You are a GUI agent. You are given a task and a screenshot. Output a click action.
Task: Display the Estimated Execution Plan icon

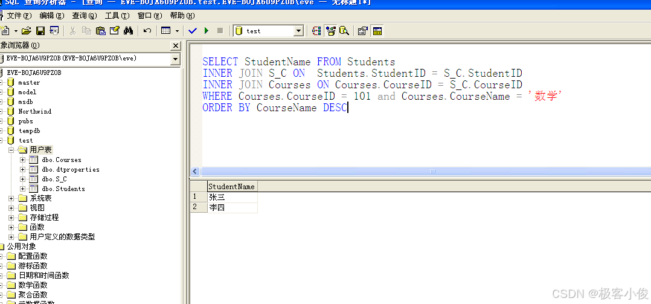(317, 31)
